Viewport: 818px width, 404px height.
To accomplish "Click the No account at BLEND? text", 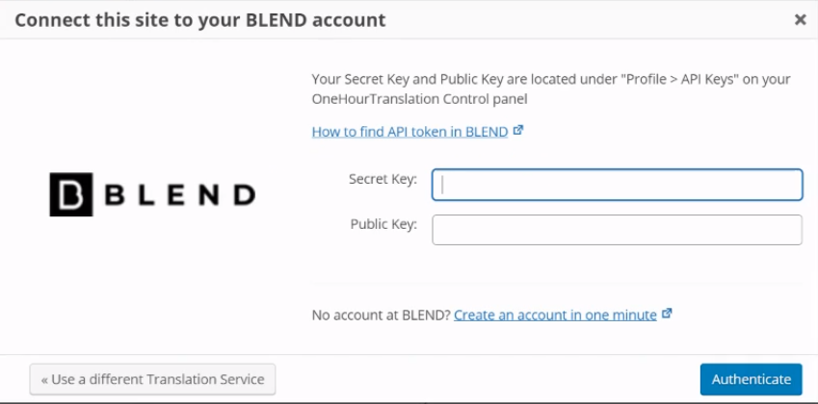I will click(x=381, y=315).
